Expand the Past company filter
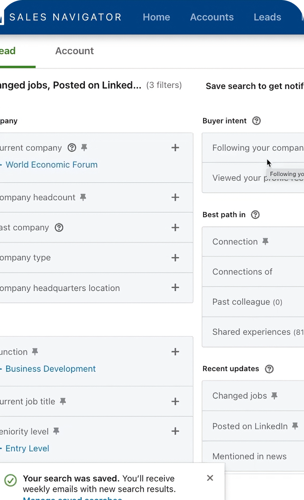The height and width of the screenshot is (500, 304). point(175,228)
